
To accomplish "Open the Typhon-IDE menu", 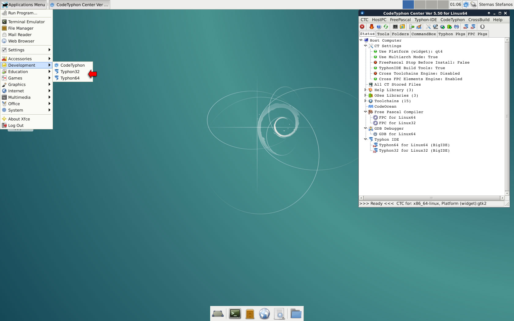I will click(426, 20).
